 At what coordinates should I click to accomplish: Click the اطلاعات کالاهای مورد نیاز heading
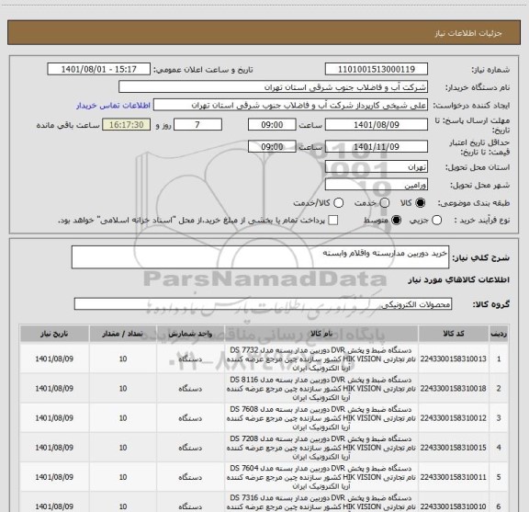coord(458,279)
